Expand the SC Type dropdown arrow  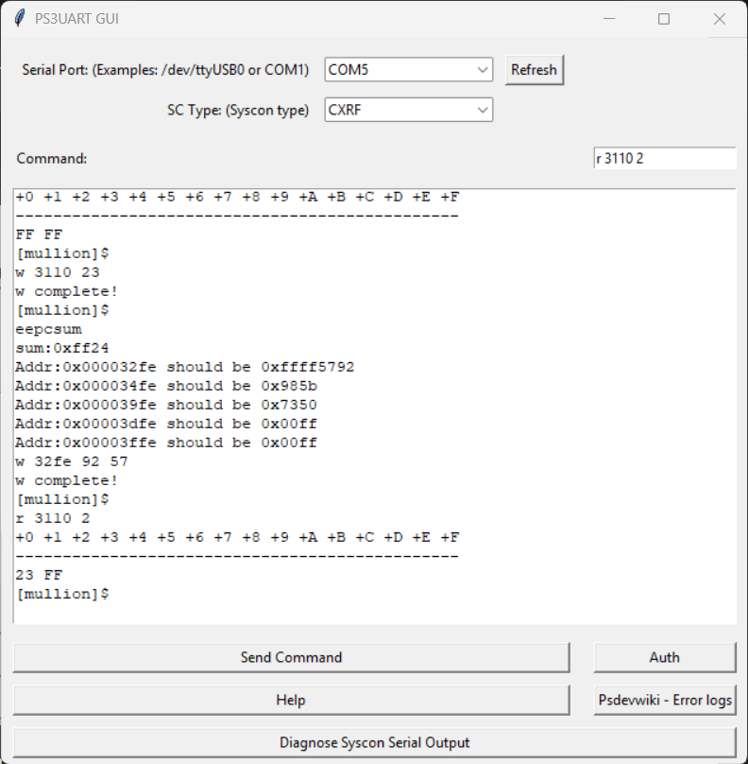pos(483,111)
